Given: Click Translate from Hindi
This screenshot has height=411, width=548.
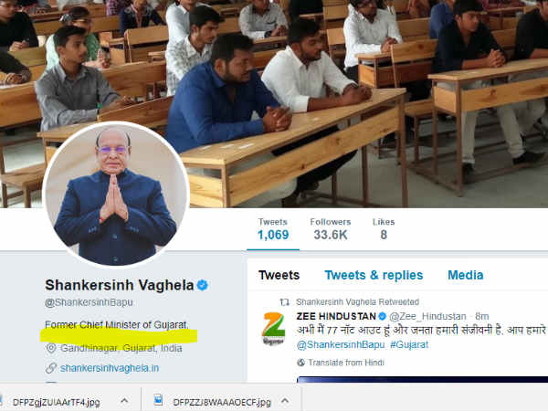Looking at the screenshot, I should point(346,363).
